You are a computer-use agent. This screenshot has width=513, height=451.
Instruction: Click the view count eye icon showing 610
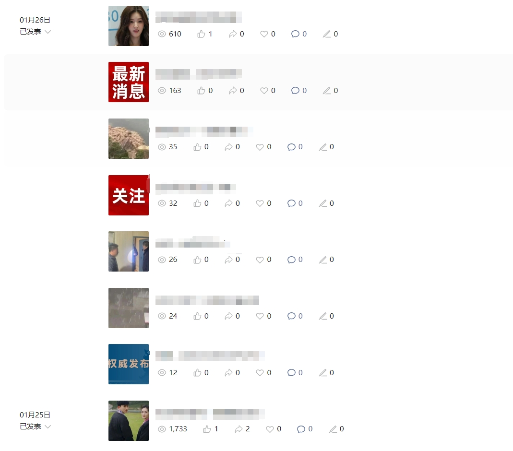(x=162, y=34)
